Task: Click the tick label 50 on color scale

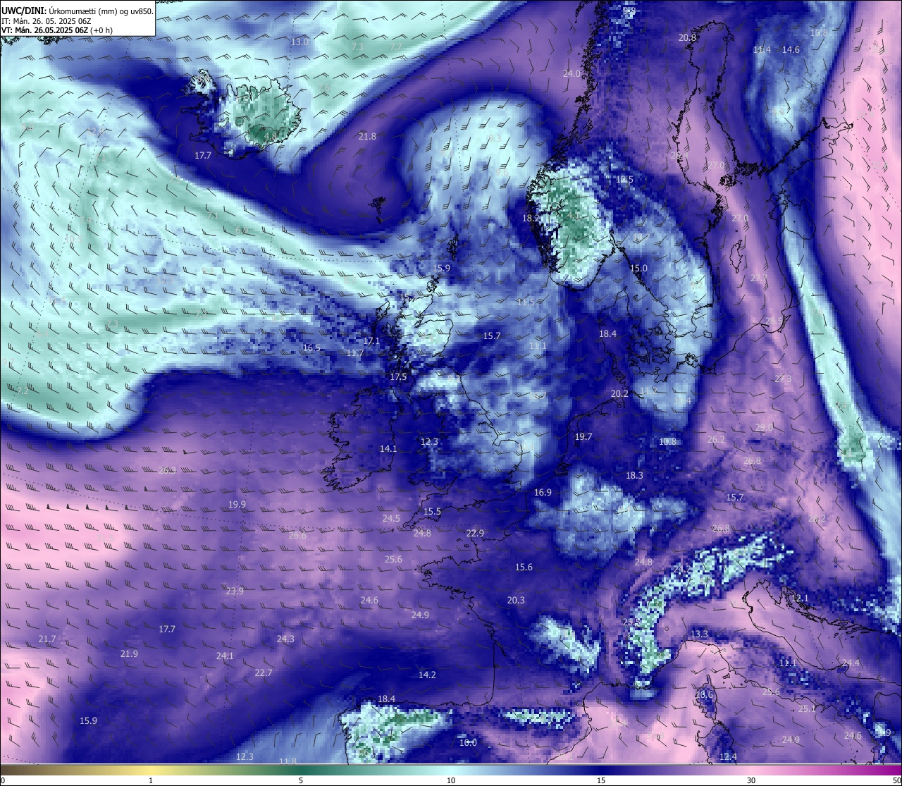Action: [x=896, y=780]
